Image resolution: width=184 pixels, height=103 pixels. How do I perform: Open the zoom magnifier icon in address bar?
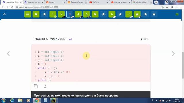click(163, 7)
